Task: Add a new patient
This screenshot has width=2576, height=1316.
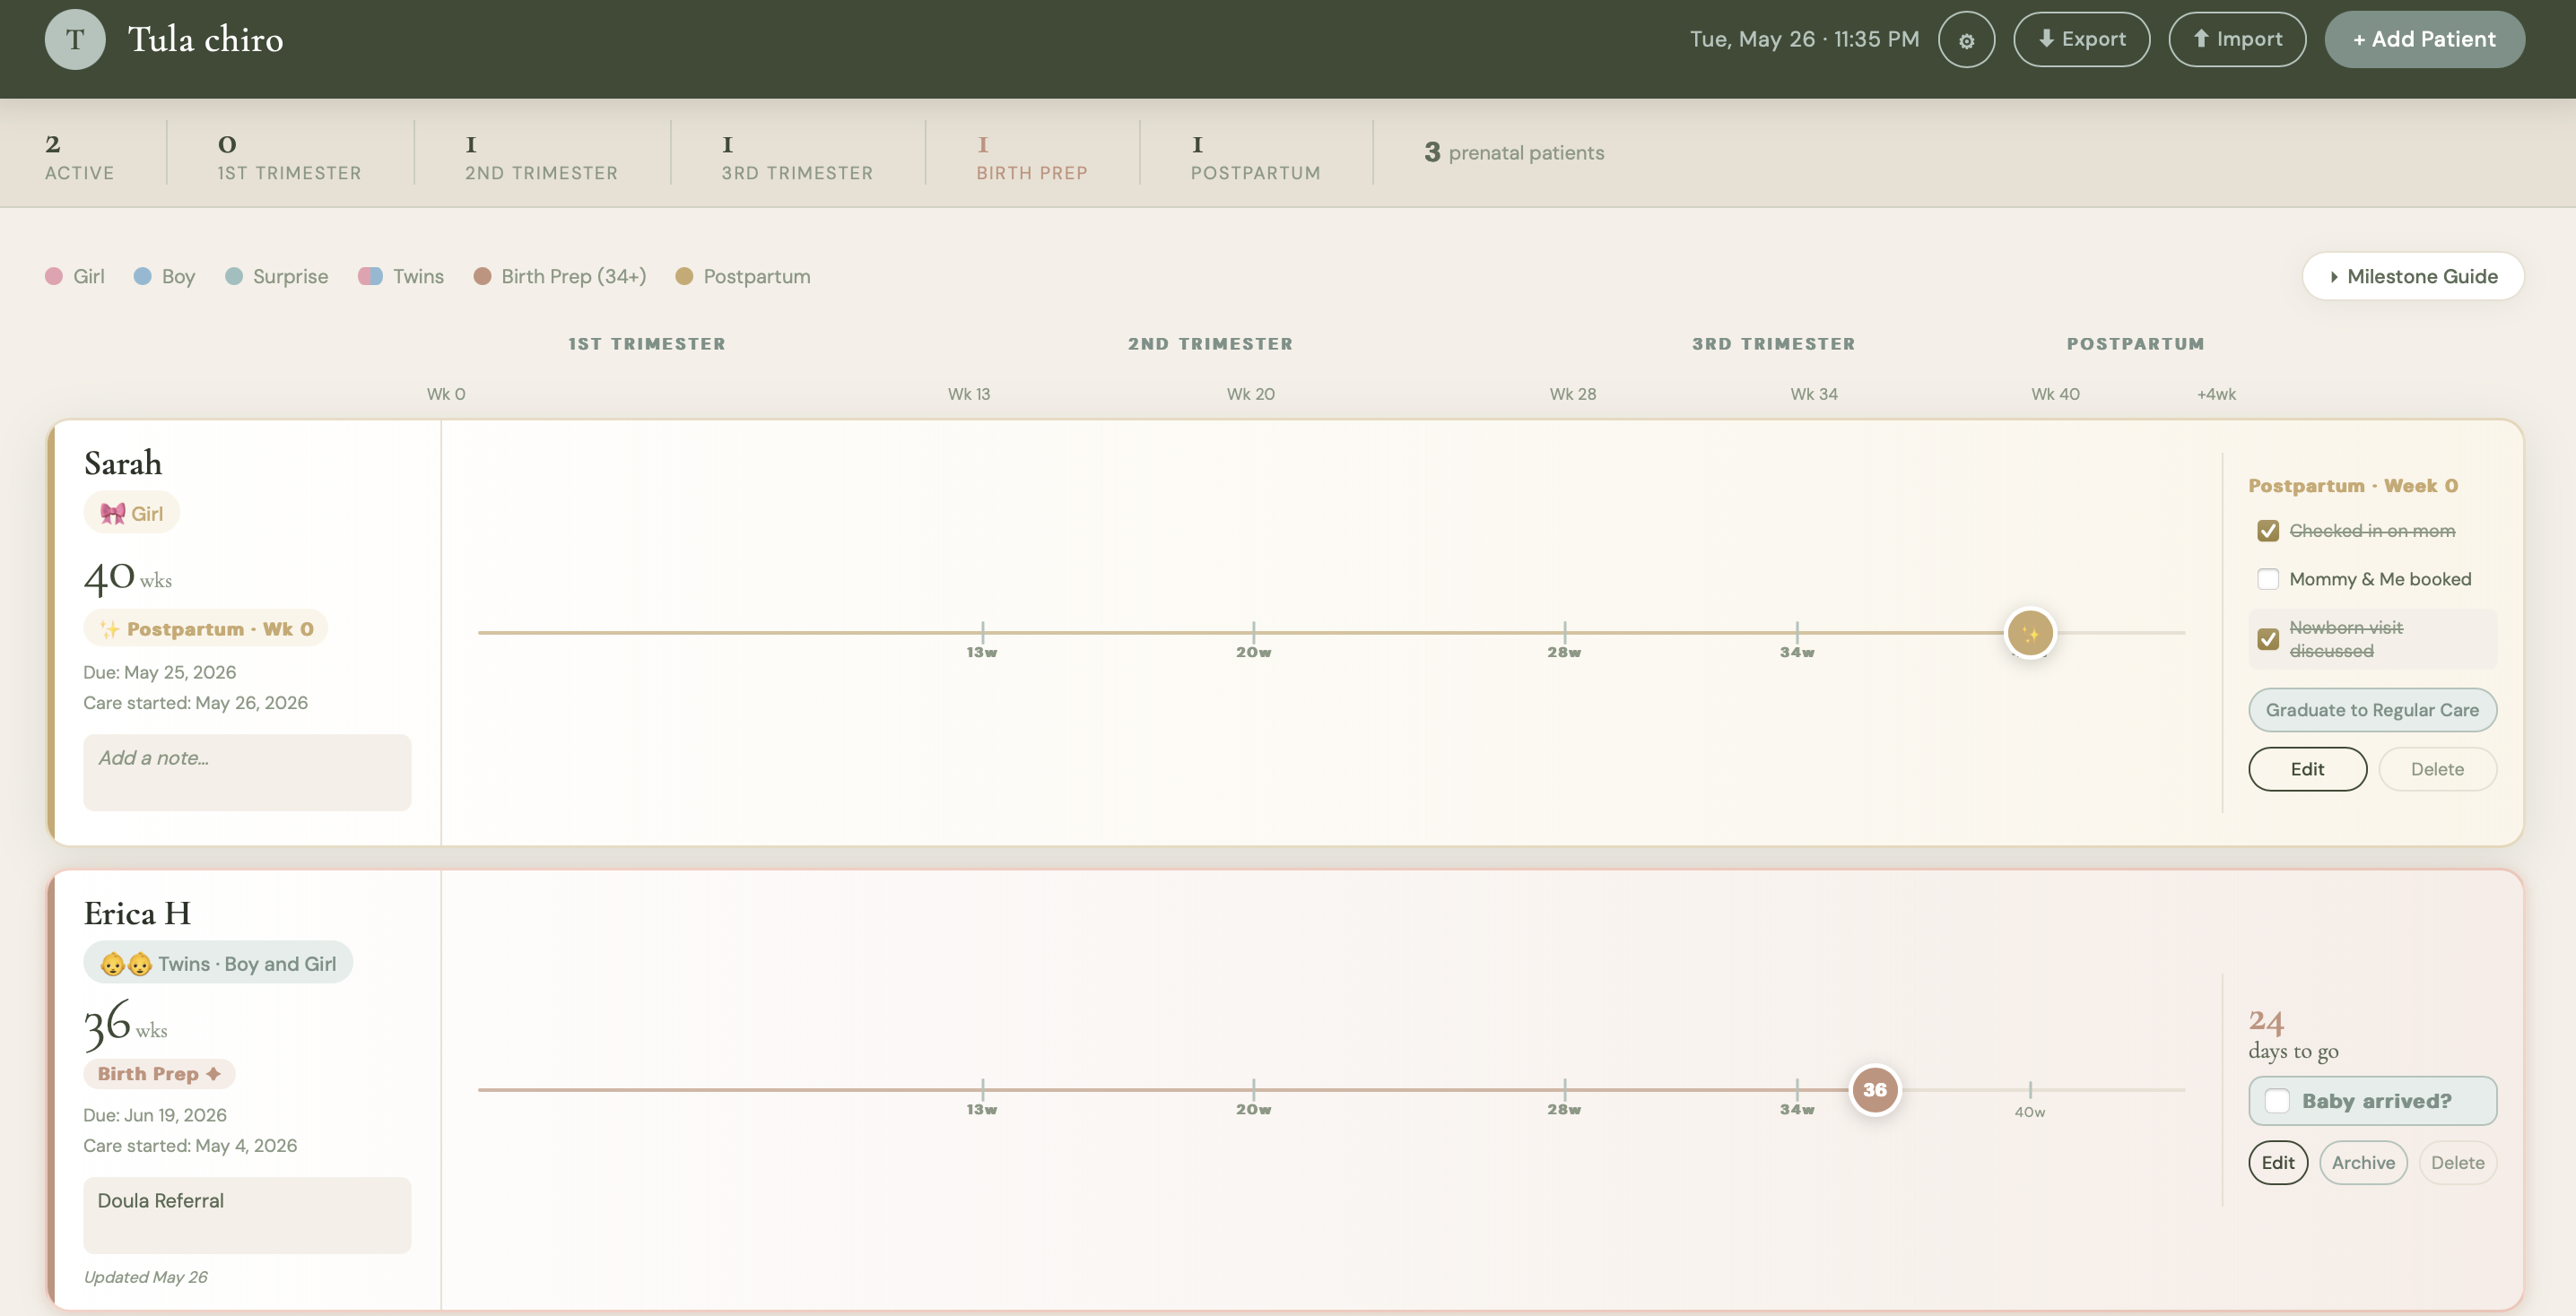Action: [2424, 40]
